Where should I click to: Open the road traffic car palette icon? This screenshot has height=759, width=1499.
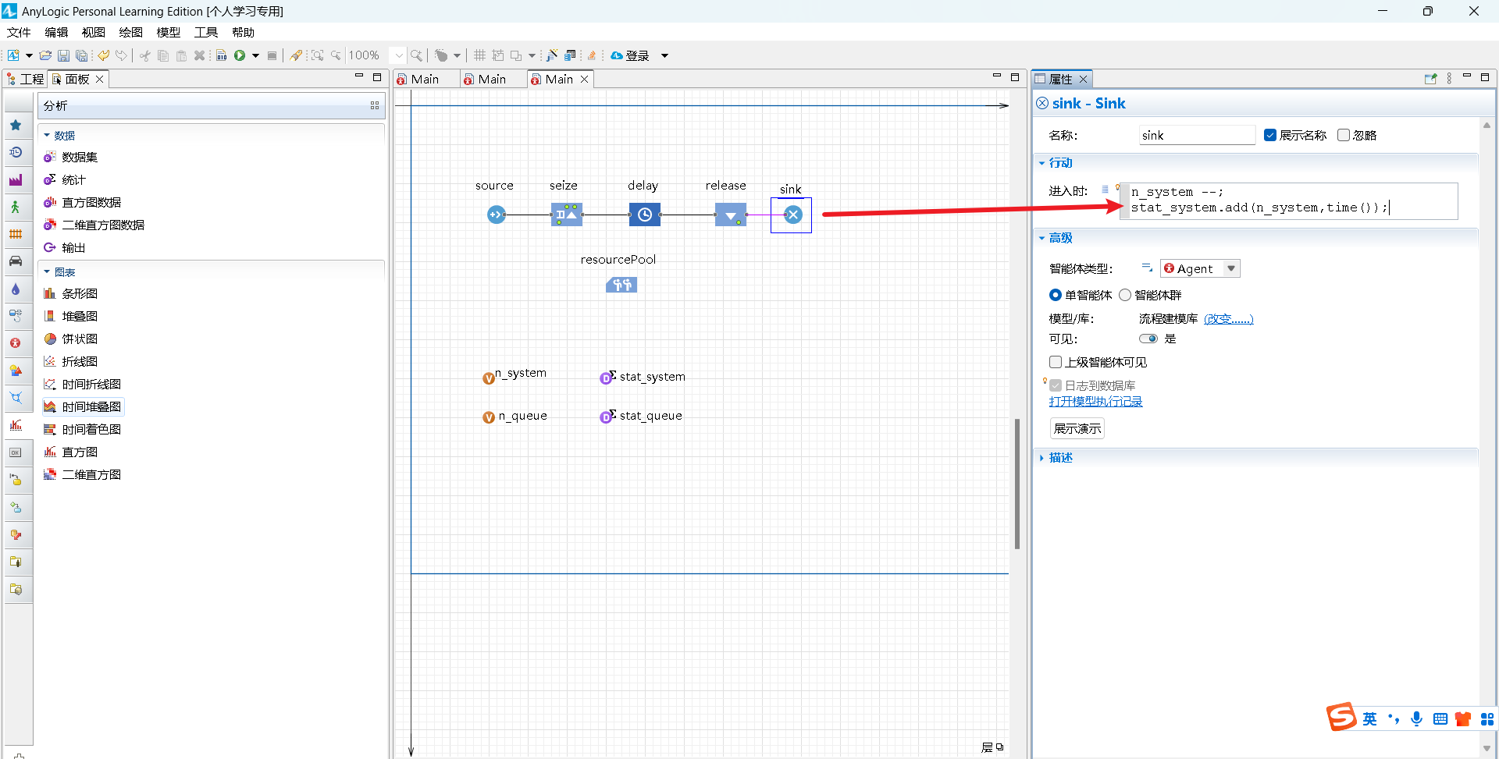coord(16,261)
